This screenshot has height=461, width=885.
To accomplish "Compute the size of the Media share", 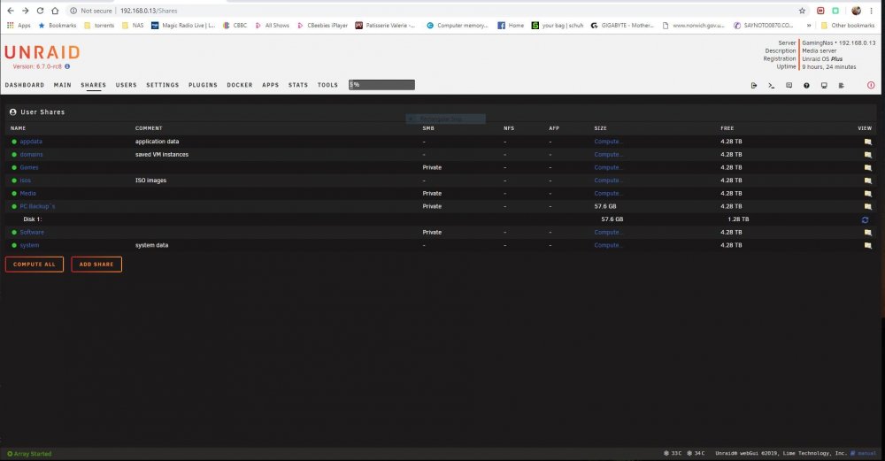I will coord(607,194).
